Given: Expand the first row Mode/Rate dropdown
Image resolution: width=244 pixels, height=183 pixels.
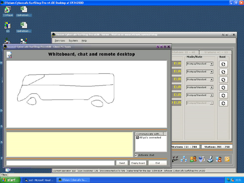Looking at the screenshot, I should (211, 64).
